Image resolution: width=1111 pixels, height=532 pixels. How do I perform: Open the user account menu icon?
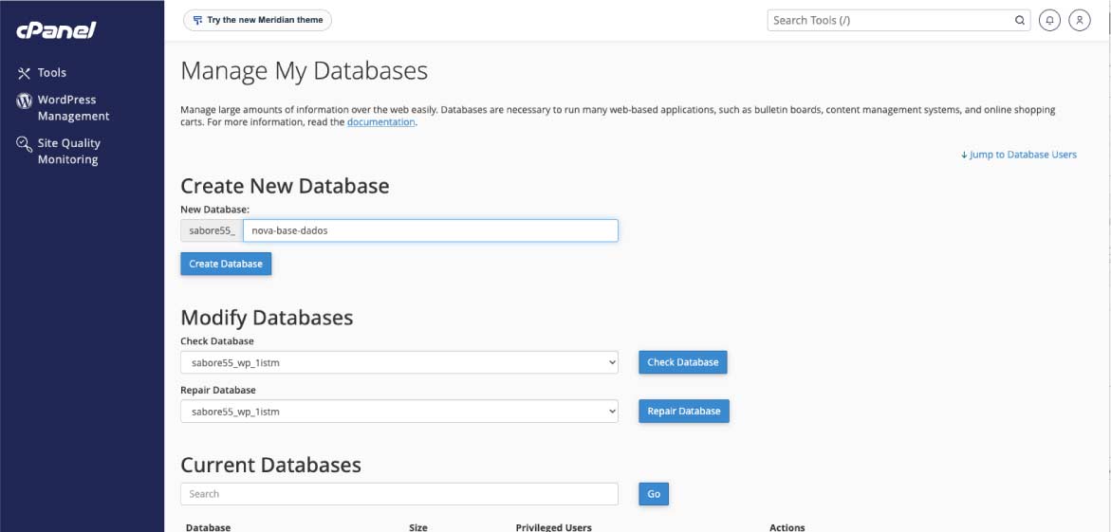click(1079, 20)
